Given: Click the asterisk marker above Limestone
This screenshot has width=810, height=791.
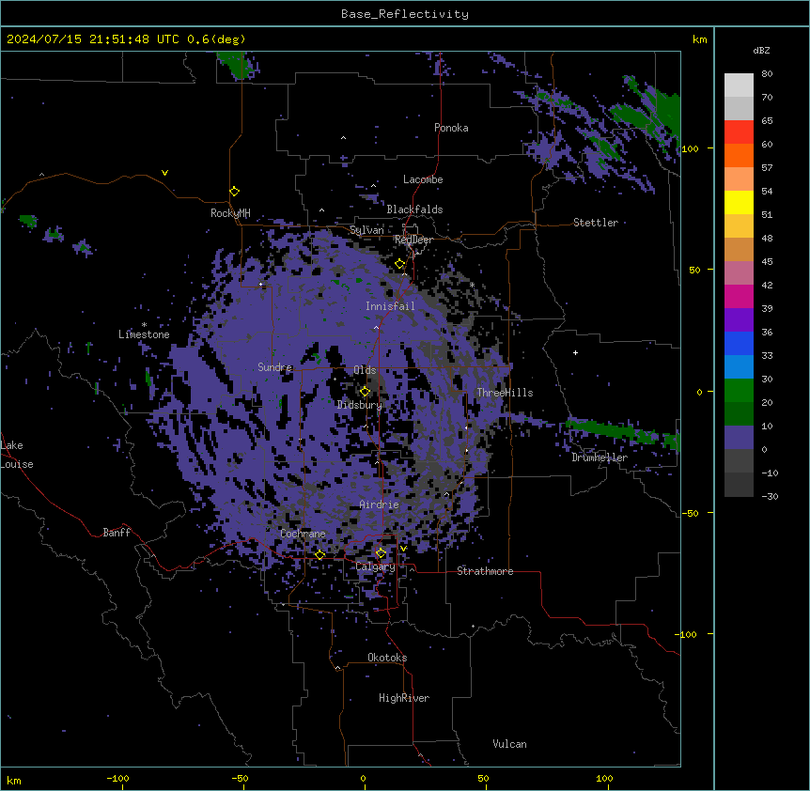Looking at the screenshot, I should tap(144, 325).
